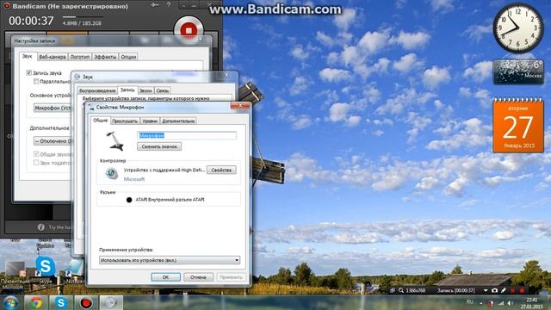Select Общие tab in Свойства: Микрофон
Viewport: 551px width, 310px height.
point(100,121)
